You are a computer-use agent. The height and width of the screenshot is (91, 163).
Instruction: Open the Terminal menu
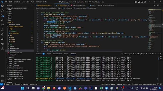point(38,2)
